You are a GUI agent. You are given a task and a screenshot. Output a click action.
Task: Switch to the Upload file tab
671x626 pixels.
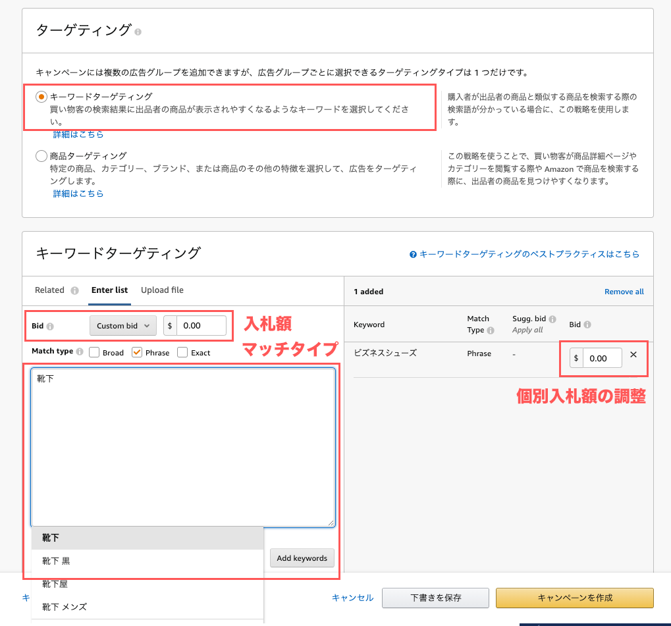point(161,290)
